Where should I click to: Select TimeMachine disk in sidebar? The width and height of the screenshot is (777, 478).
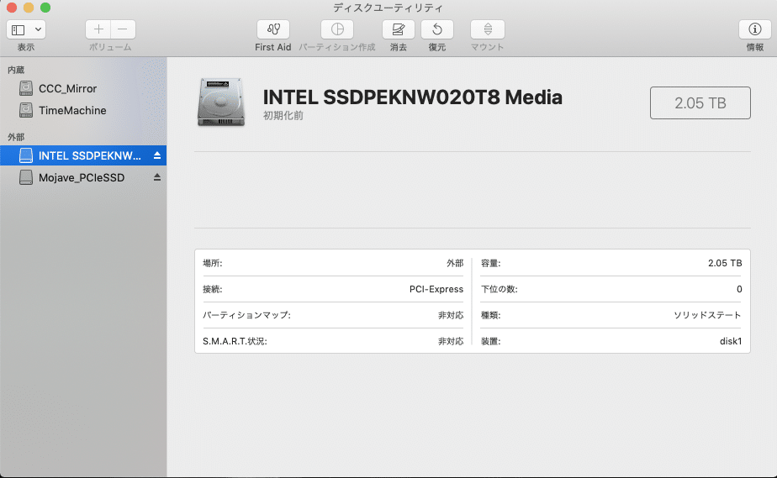click(83, 110)
